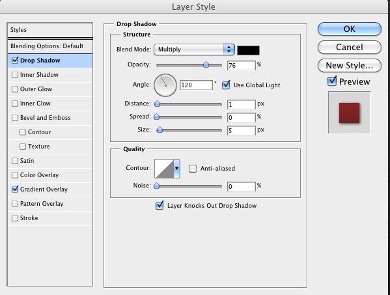This screenshot has width=390, height=295.
Task: Enable the Anti-aliased checkbox
Action: pyautogui.click(x=193, y=169)
